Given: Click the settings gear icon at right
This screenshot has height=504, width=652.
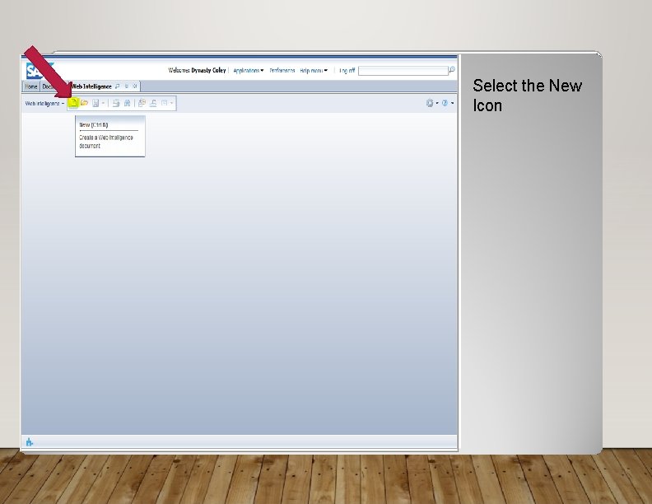Looking at the screenshot, I should [430, 103].
